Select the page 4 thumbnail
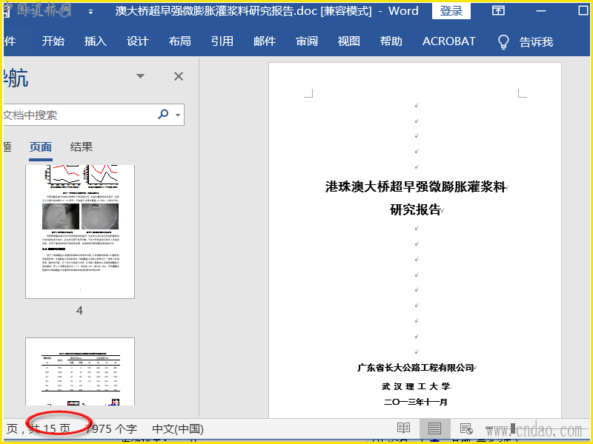The image size is (593, 444). 80,232
